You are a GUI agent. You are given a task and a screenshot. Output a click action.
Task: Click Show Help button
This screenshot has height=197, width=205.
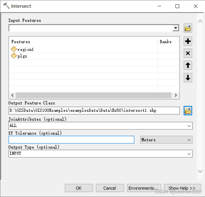click(x=182, y=188)
